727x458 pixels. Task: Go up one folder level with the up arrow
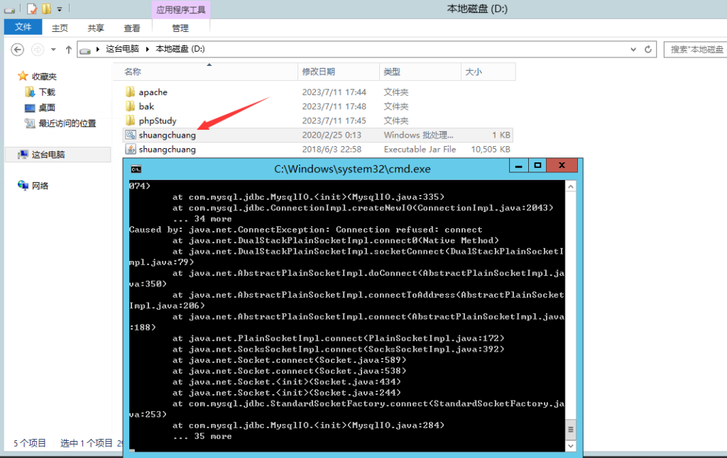[x=69, y=50]
